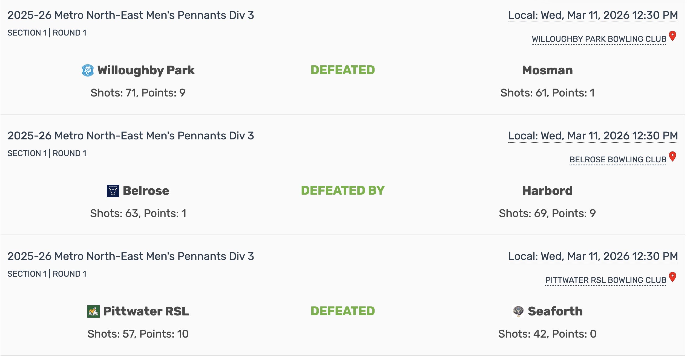Select the Mosman team name

pos(547,70)
